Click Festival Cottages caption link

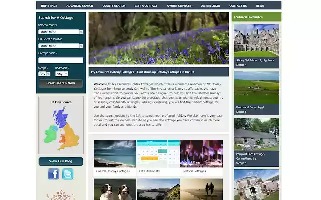click(194, 171)
